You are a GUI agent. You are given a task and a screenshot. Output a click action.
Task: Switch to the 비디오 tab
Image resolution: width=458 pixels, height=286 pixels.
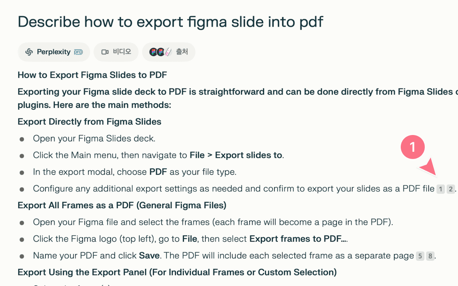click(x=116, y=52)
